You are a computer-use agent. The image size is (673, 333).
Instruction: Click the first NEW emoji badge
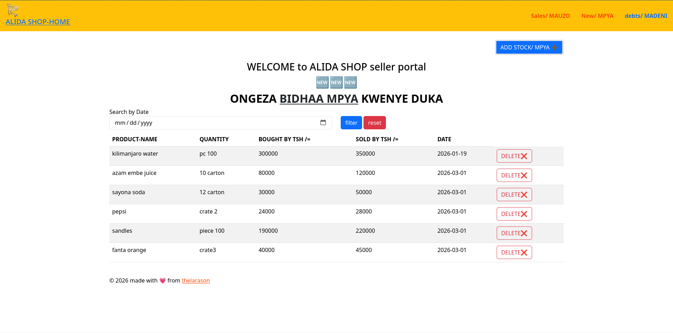[322, 82]
